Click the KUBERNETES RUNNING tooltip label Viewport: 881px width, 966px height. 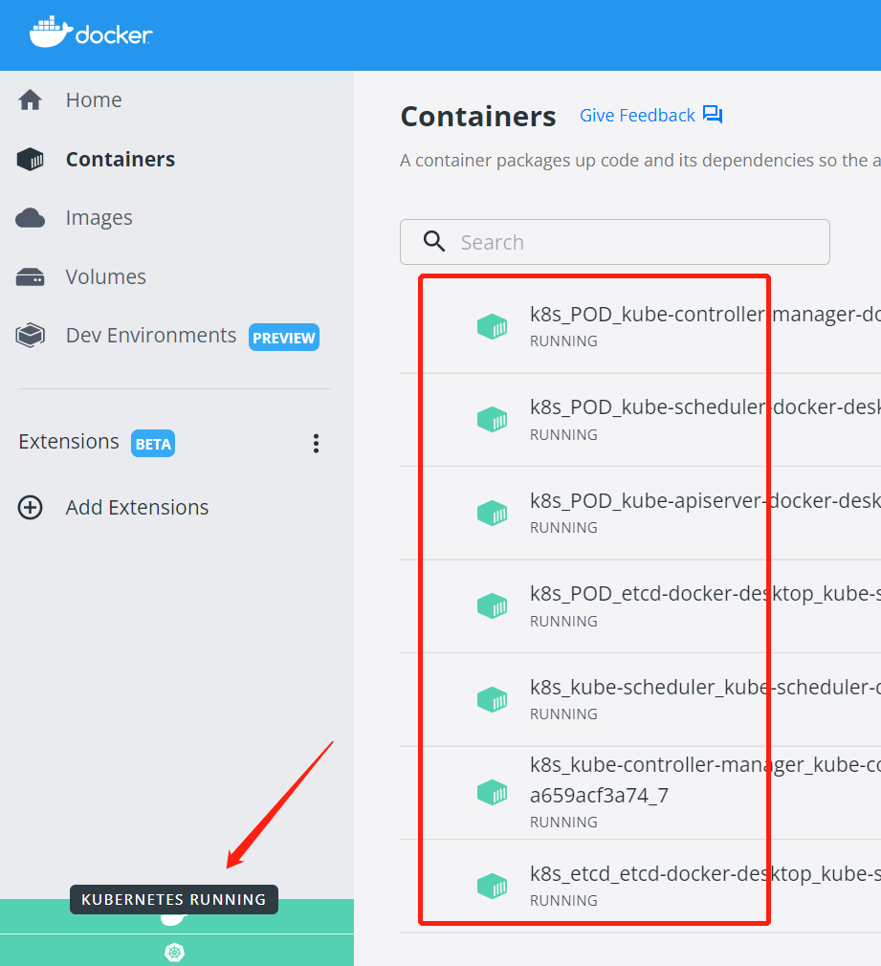tap(174, 899)
